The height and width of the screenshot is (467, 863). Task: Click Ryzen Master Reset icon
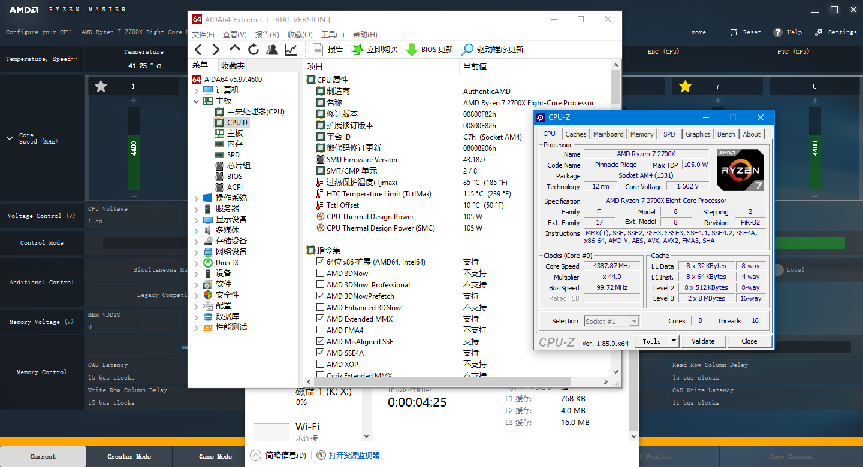point(734,32)
